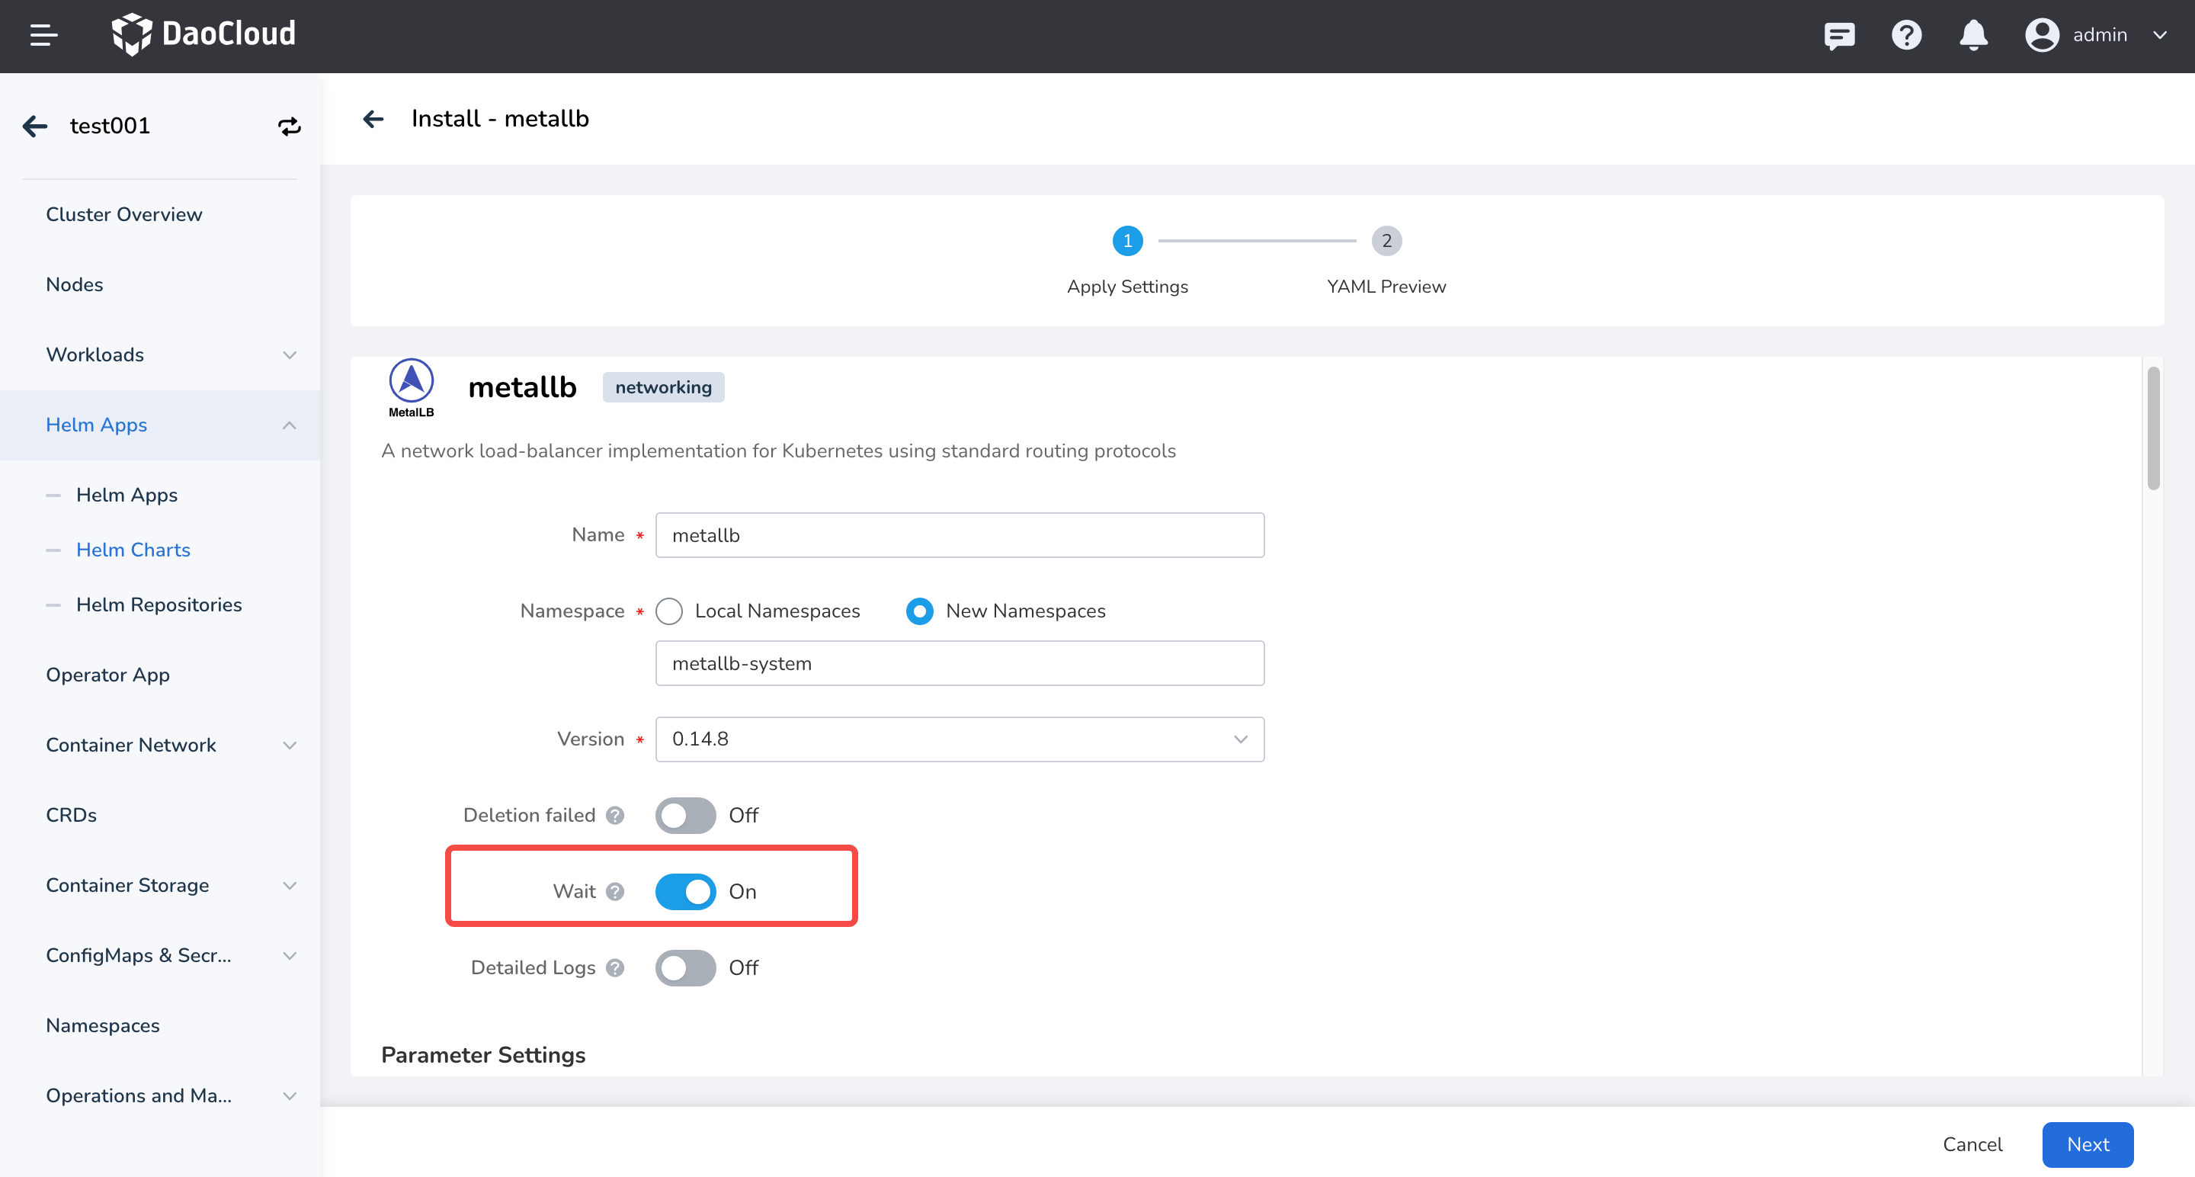Click the cluster switch icon beside test001

pos(289,126)
